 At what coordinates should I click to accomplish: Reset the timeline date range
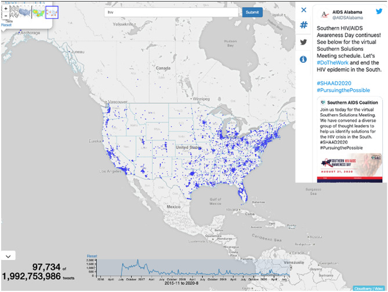(91, 256)
